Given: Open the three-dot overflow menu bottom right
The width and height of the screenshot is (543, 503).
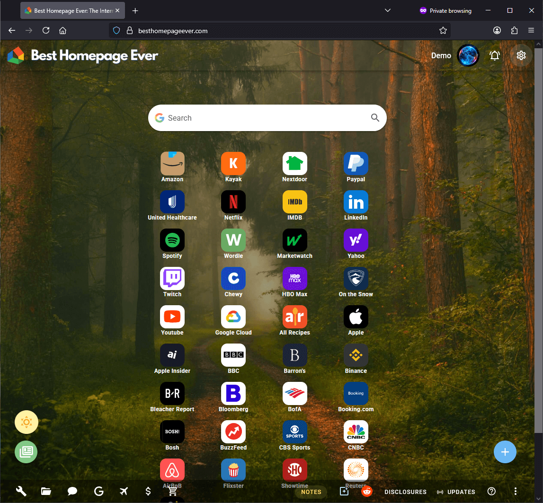Looking at the screenshot, I should pos(516,491).
